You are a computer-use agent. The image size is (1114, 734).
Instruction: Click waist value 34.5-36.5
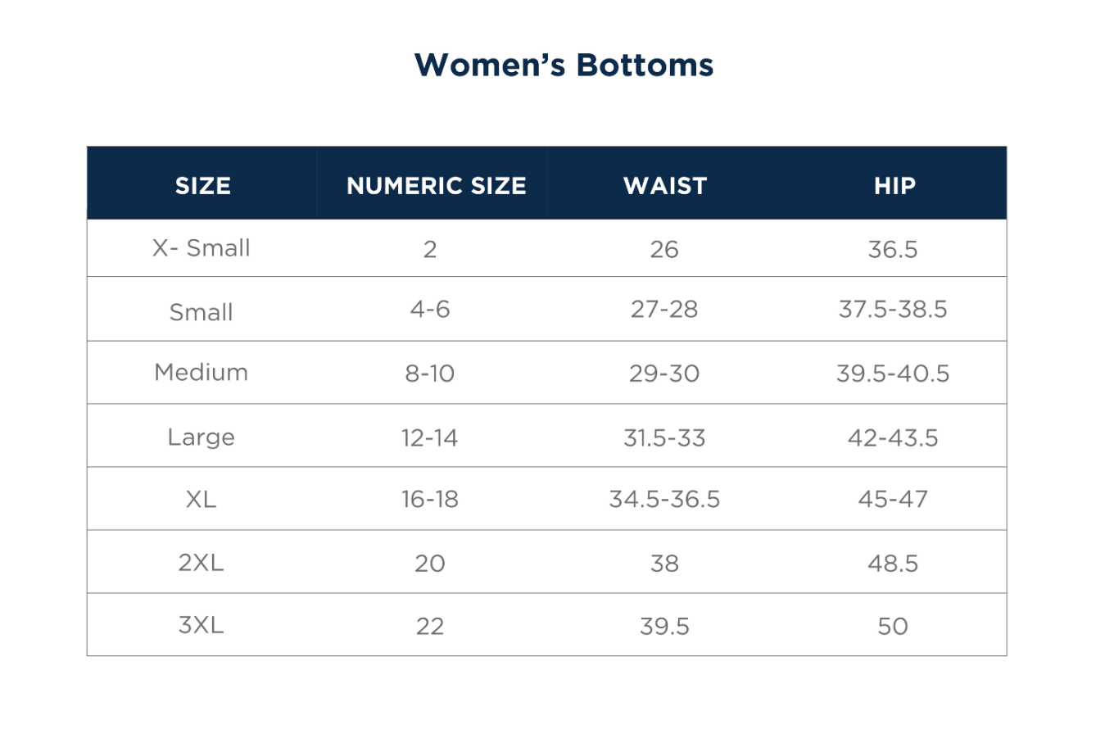point(664,499)
